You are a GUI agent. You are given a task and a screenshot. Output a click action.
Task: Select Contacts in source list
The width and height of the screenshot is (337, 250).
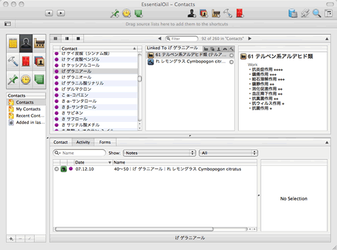[x=26, y=102]
